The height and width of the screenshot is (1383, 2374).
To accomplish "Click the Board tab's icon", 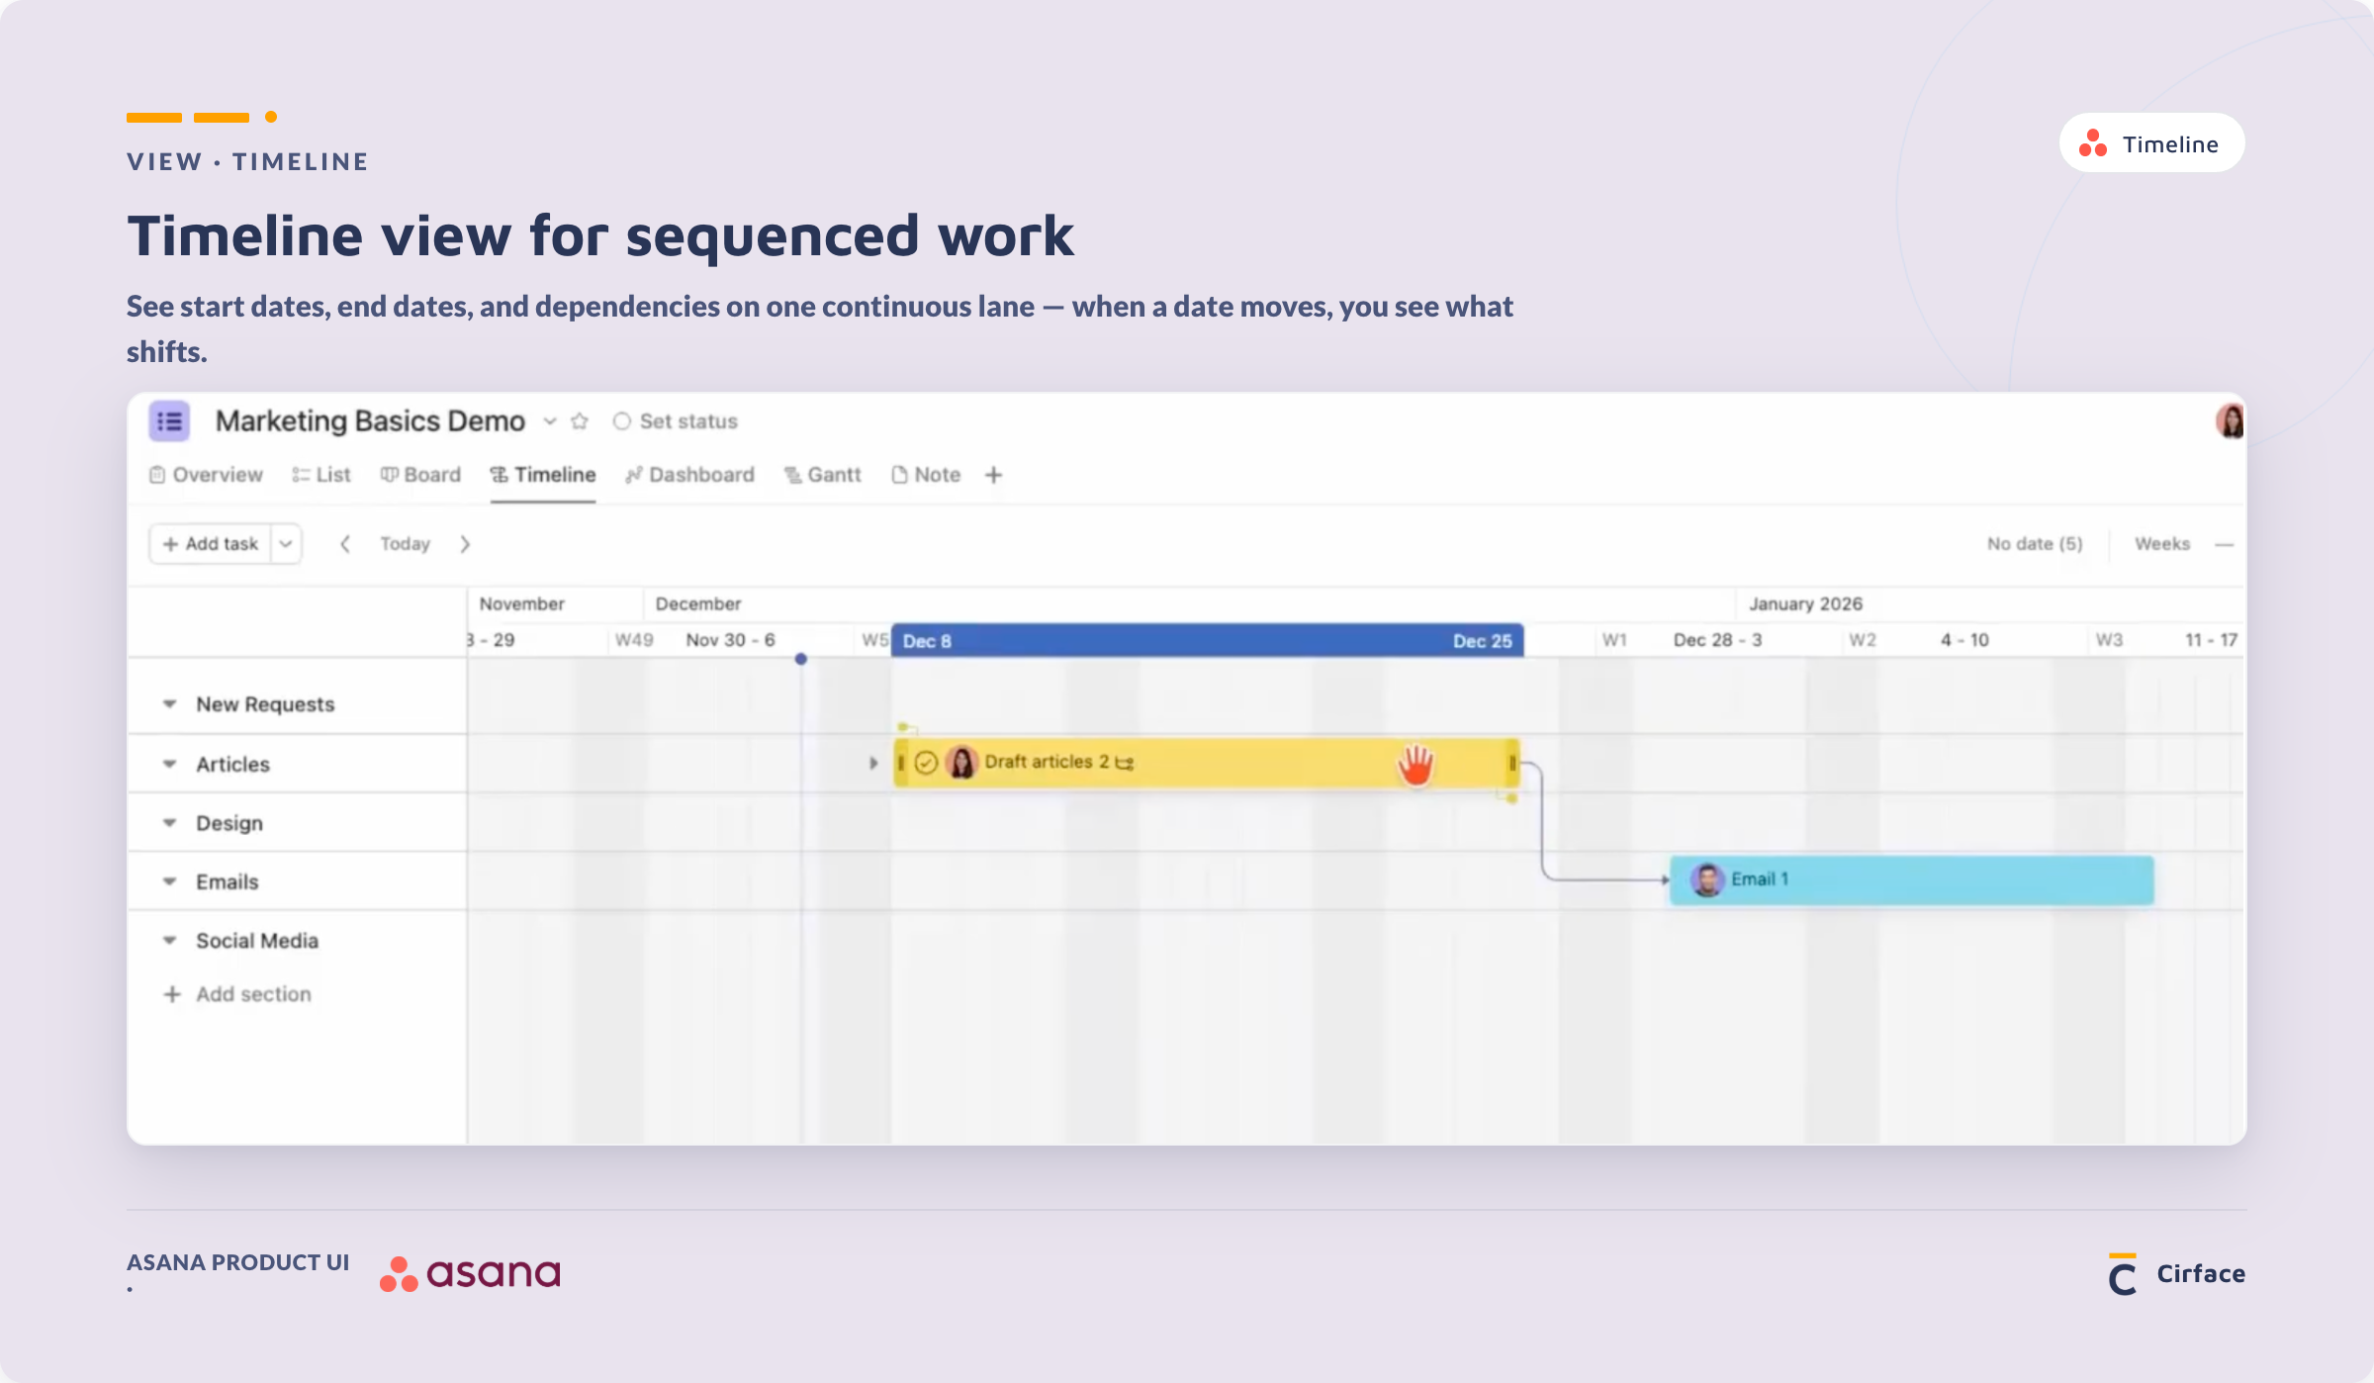I will click(389, 475).
